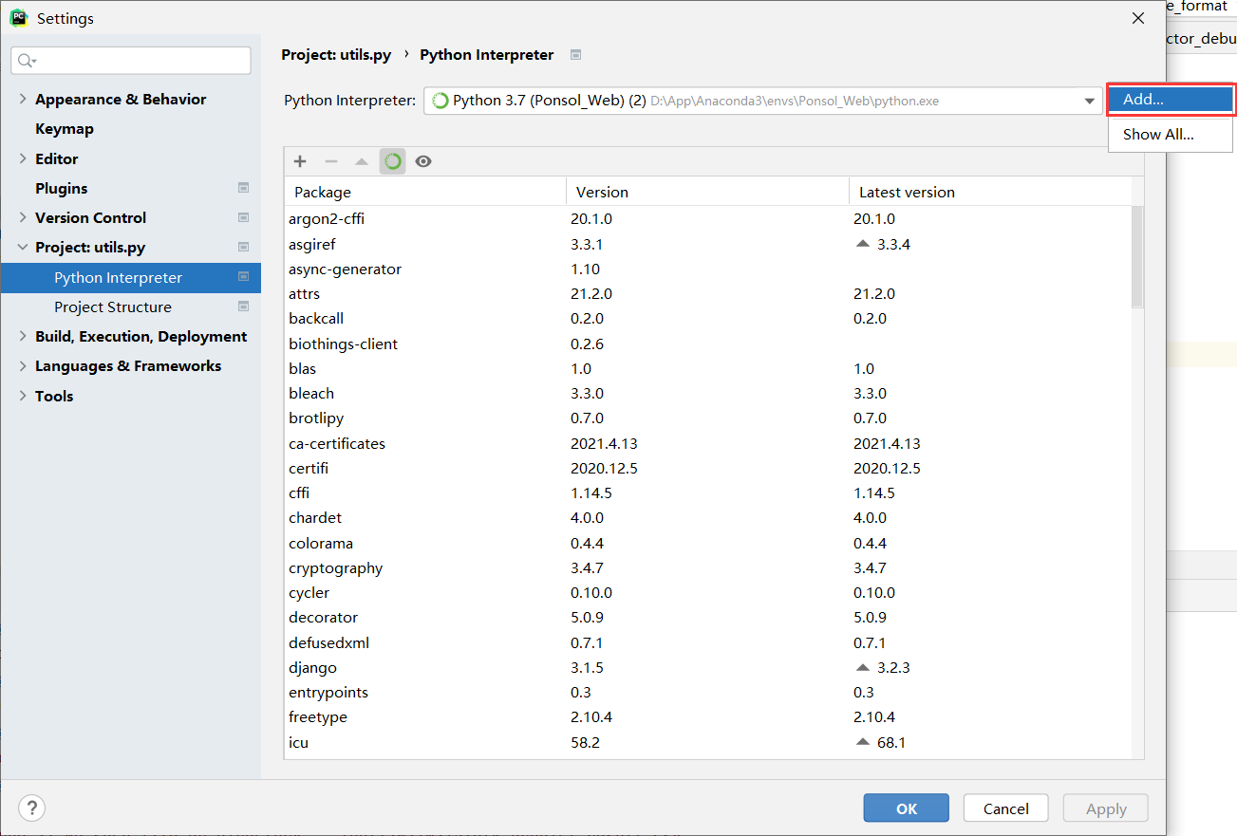The height and width of the screenshot is (836, 1237).
Task: Click the install package plus icon
Action: point(300,161)
